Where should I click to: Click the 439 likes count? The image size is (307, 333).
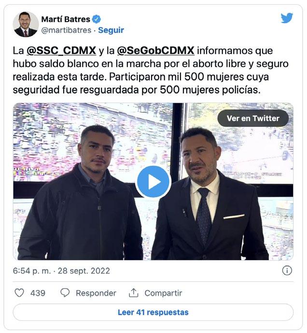click(38, 293)
